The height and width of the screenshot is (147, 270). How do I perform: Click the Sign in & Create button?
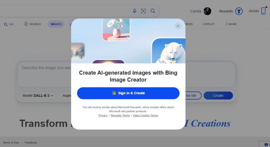pyautogui.click(x=128, y=93)
